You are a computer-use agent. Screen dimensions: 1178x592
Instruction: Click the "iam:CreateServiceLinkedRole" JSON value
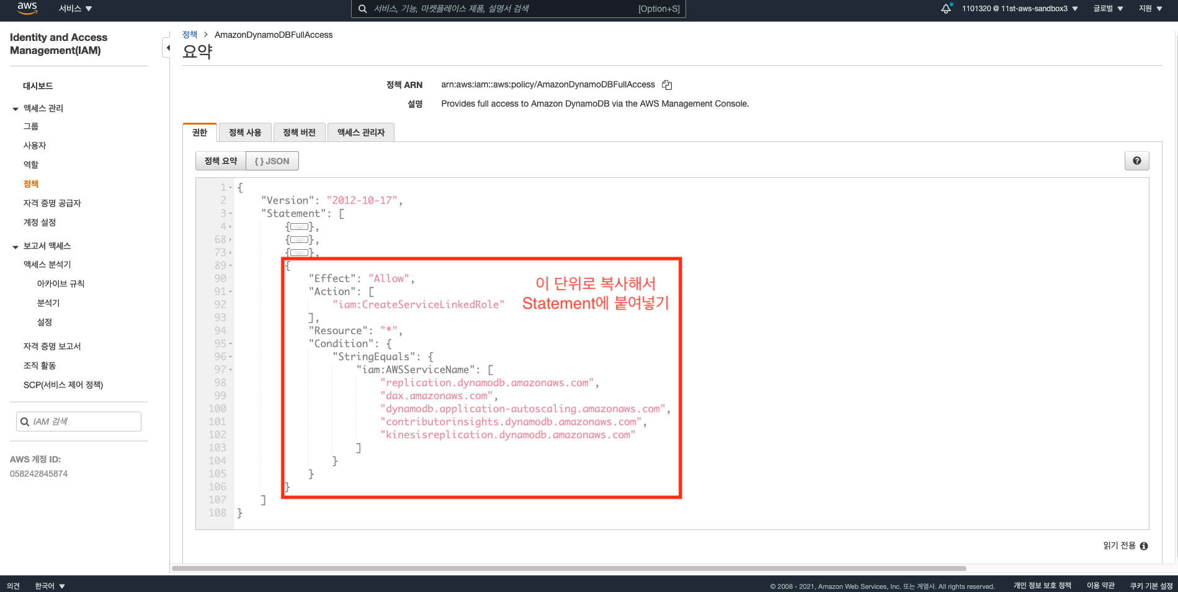418,304
